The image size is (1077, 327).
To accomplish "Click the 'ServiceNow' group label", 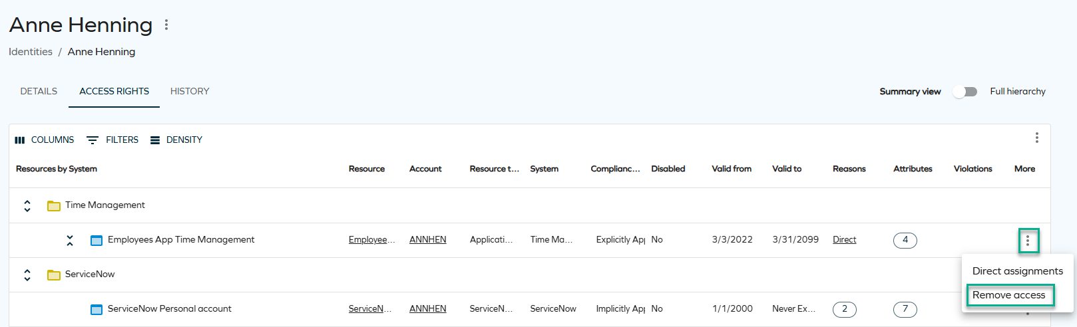I will [x=90, y=274].
